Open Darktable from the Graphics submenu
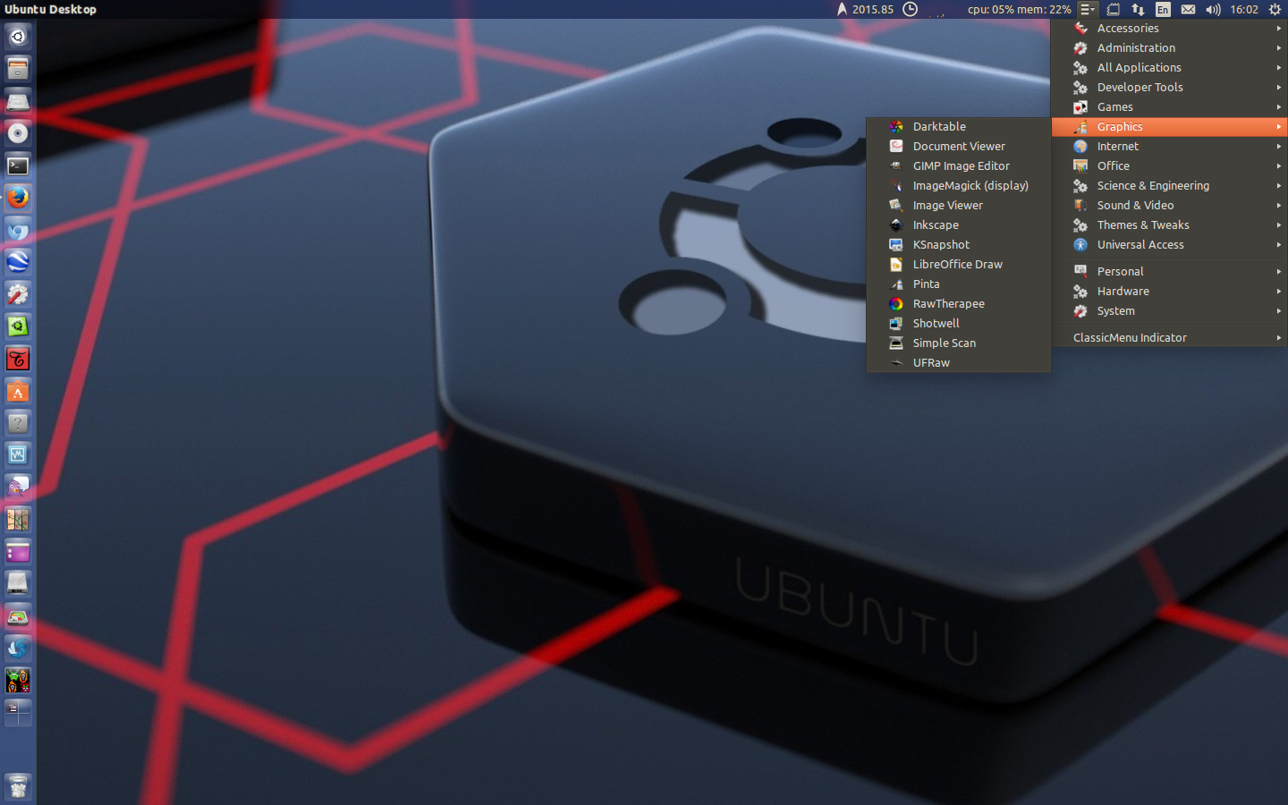The image size is (1288, 805). coord(958,127)
